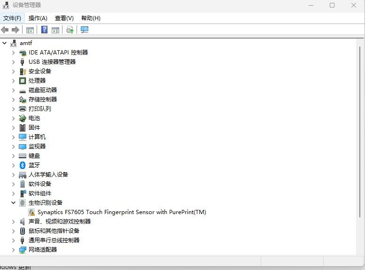
Task: Expand the 处理器 category
Action: [13, 81]
